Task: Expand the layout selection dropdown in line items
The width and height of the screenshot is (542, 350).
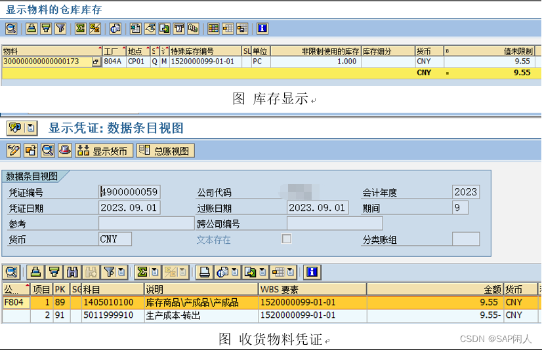Action: [x=291, y=273]
